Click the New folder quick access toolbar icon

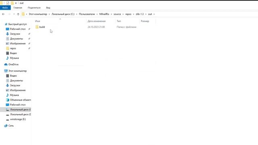pos(12,3)
